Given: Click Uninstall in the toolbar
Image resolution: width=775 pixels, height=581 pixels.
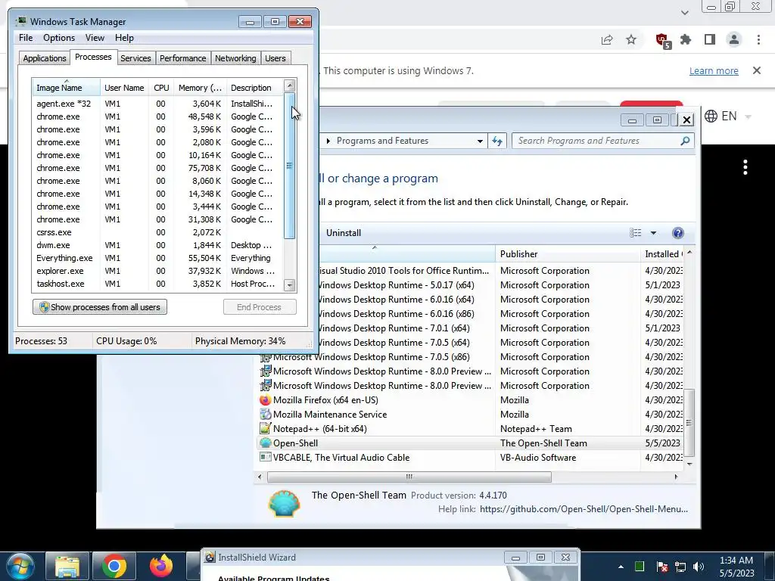Looking at the screenshot, I should 344,233.
